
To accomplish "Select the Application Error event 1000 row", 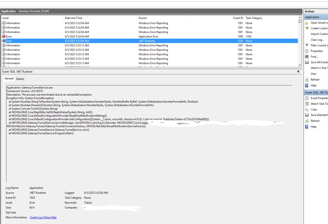I will 149,36.
